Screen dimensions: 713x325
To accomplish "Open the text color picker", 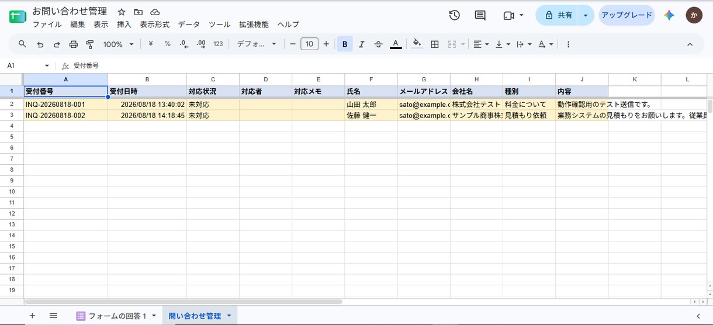I will pos(396,44).
